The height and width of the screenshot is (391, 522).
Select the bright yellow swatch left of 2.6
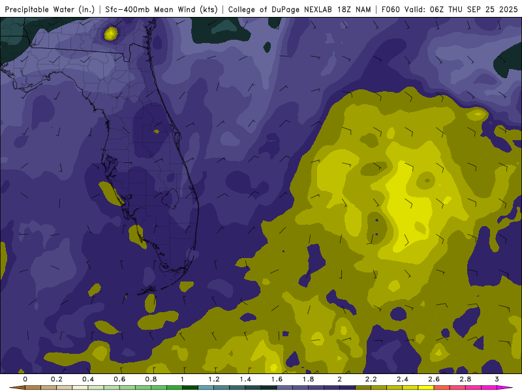pyautogui.click(x=426, y=388)
